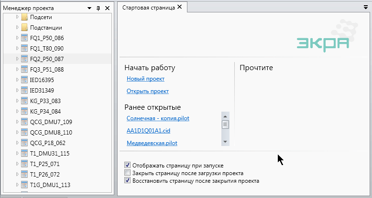Open Менеджер проекта panel options dropdown
Viewport: 372px width, 198px height.
(x=89, y=8)
